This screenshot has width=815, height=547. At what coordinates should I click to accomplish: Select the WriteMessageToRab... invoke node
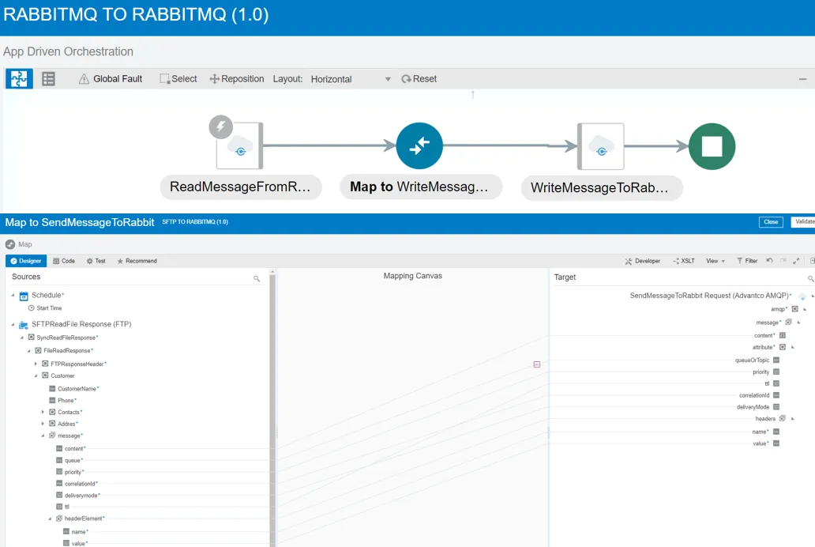(601, 146)
